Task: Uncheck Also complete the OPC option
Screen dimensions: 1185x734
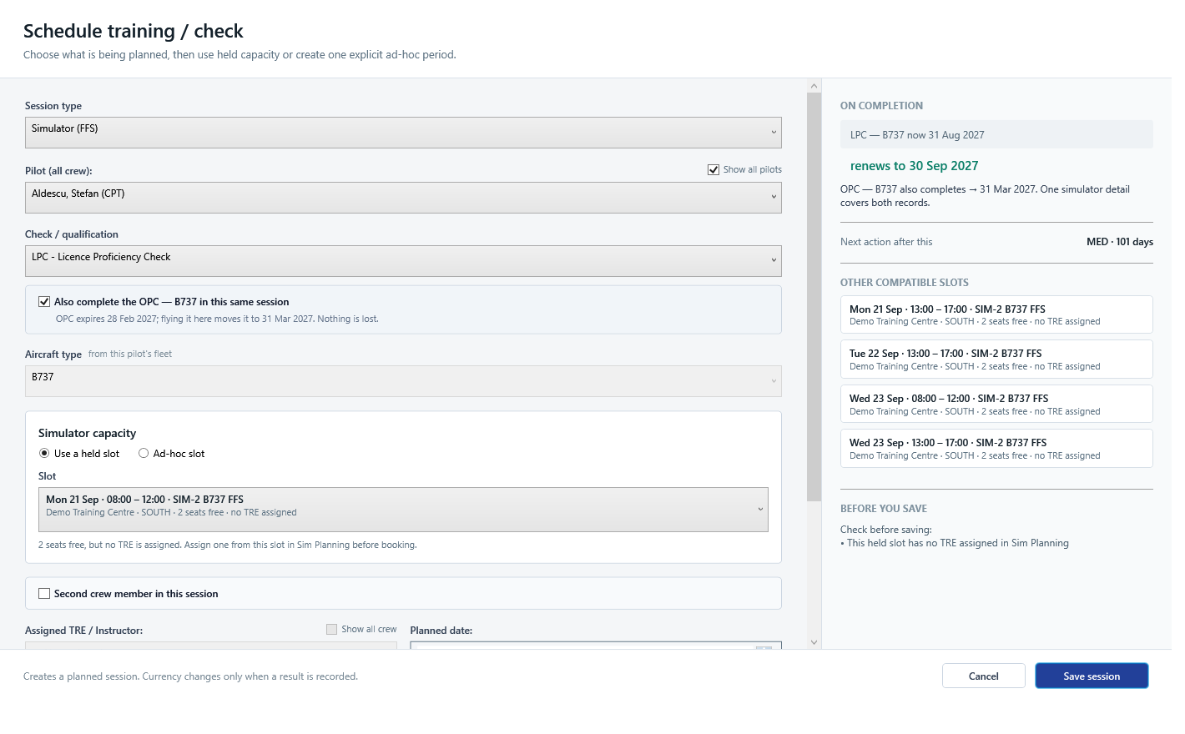Action: tap(44, 302)
